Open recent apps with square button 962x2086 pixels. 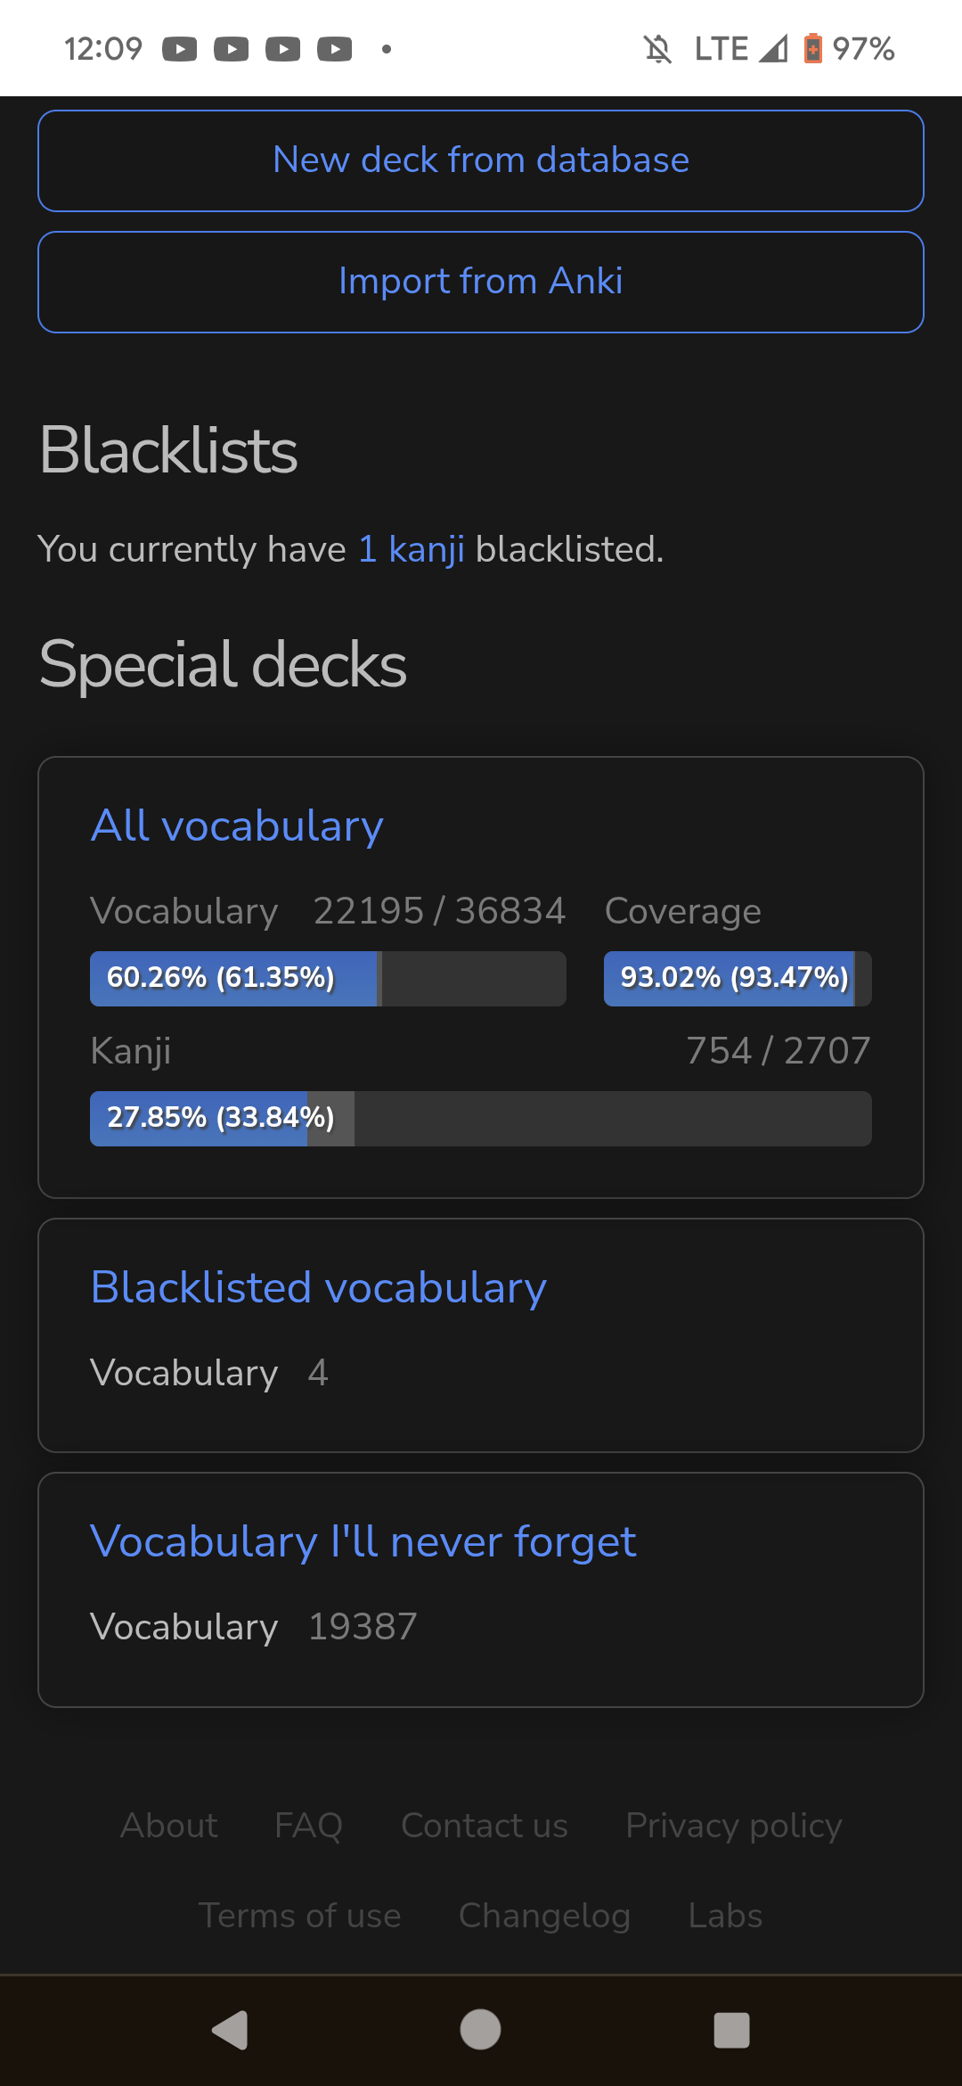click(x=731, y=2030)
